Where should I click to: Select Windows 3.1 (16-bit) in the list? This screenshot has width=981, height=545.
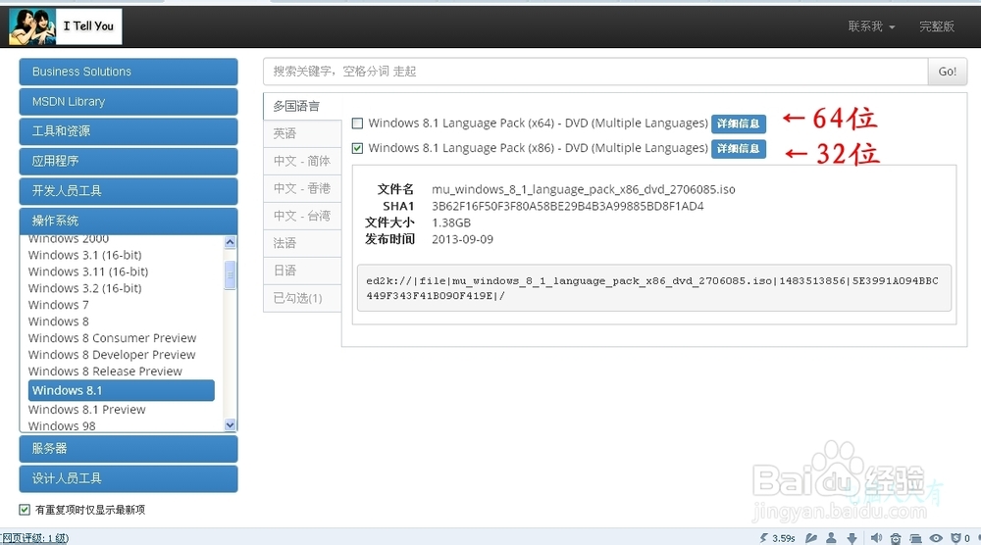pos(85,255)
